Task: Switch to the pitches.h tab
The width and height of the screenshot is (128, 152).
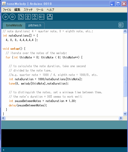Action: pos(35,25)
